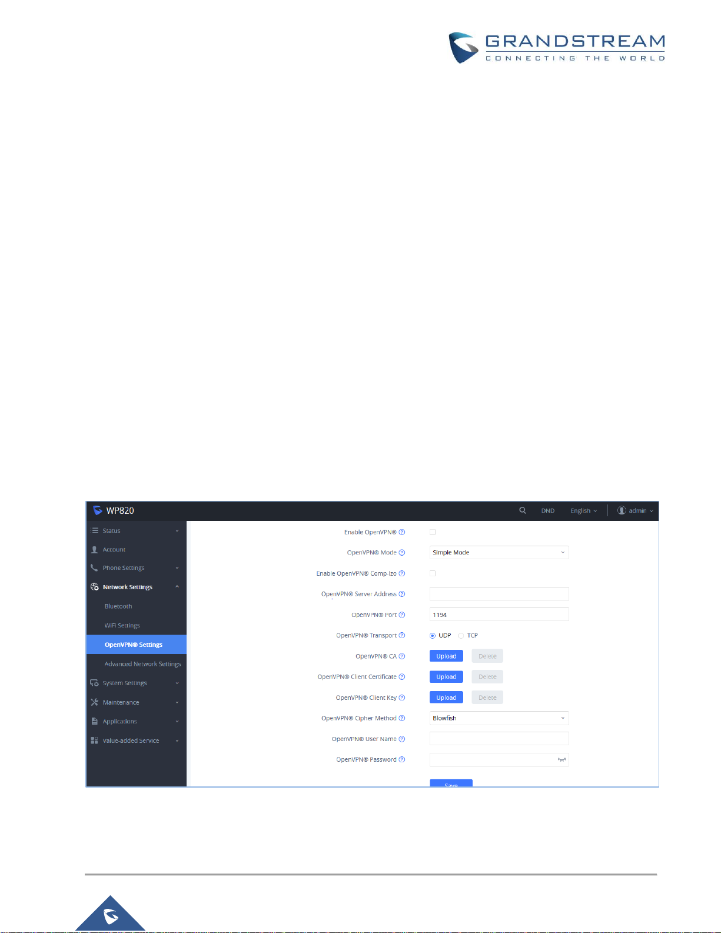Open the Maintenance menu item

click(x=137, y=702)
